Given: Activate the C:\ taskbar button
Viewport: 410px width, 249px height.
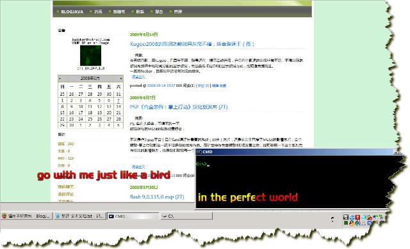Looking at the screenshot, I should 186,216.
